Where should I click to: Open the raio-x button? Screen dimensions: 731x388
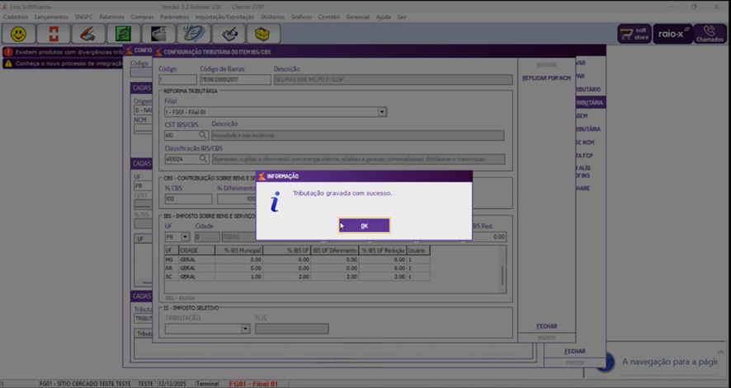[x=672, y=34]
